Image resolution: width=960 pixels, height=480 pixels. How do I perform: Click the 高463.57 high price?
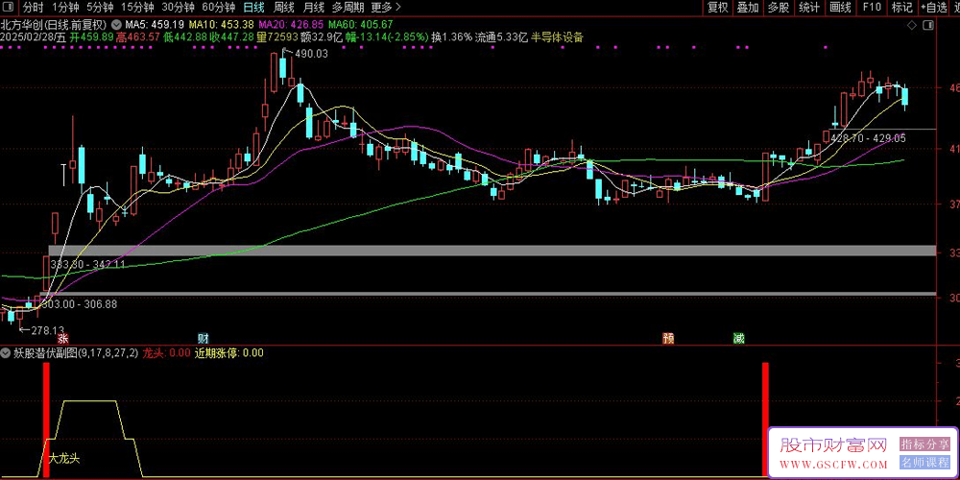coord(138,36)
